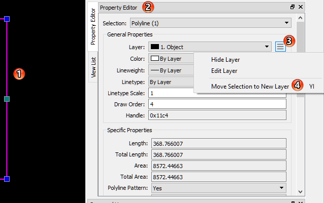Image resolution: width=324 pixels, height=203 pixels.
Task: Click the middle green grip on the polyline
Action: click(7, 99)
